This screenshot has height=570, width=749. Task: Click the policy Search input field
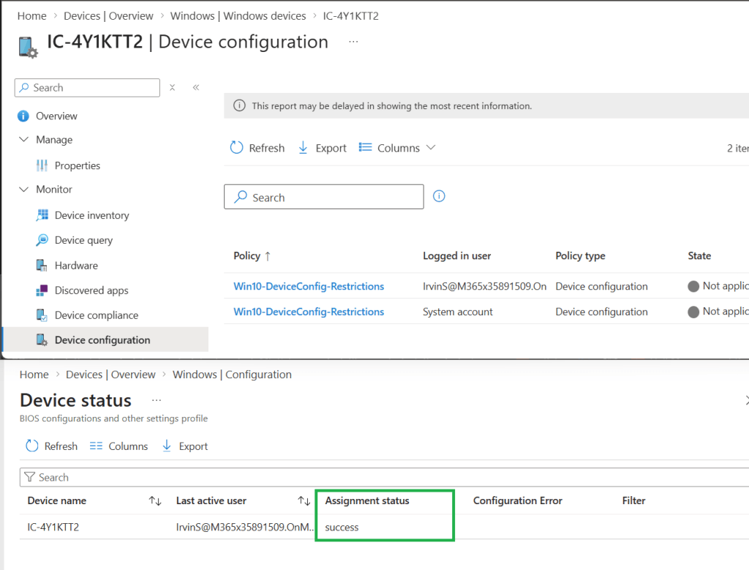tap(323, 198)
